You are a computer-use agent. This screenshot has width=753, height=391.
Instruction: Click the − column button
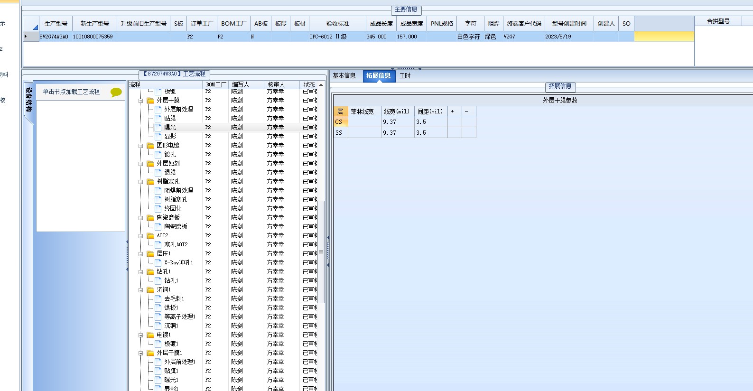468,112
